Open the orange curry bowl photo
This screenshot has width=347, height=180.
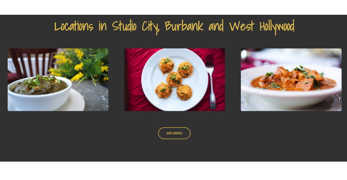[x=291, y=80]
